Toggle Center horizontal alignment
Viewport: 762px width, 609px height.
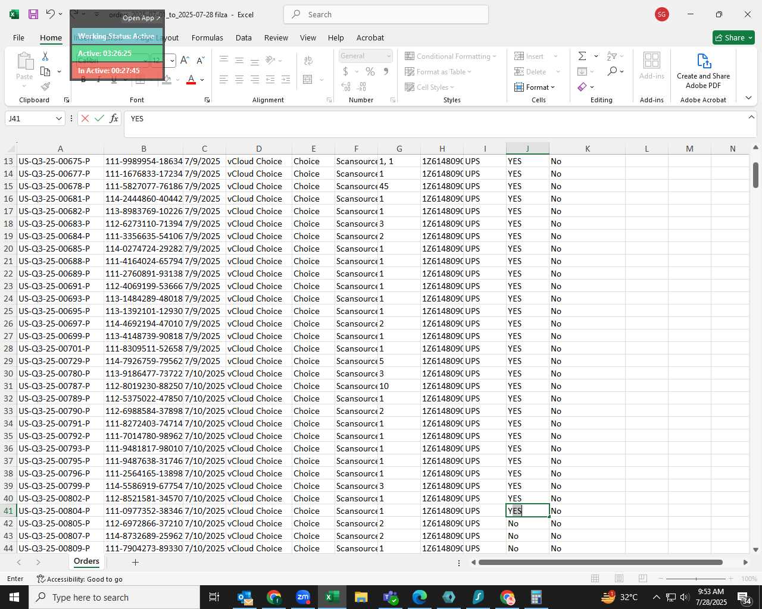tap(239, 79)
